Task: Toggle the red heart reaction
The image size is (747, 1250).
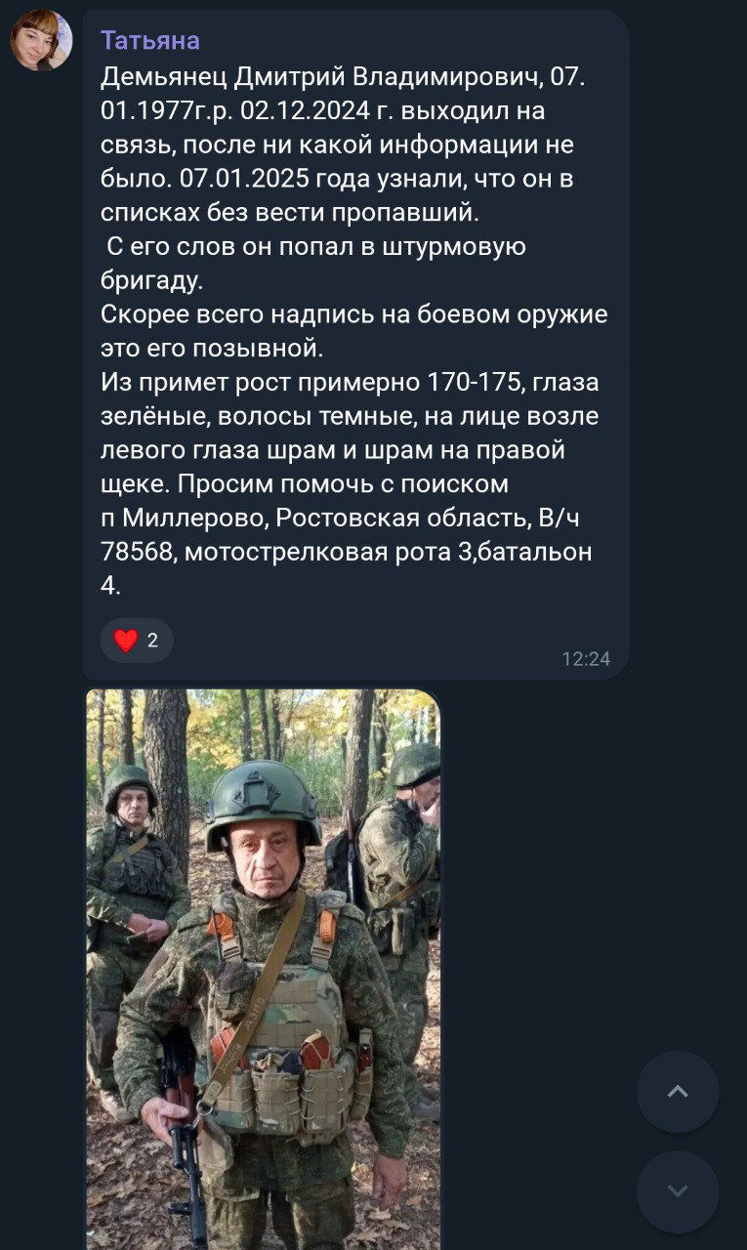Action: pos(126,641)
